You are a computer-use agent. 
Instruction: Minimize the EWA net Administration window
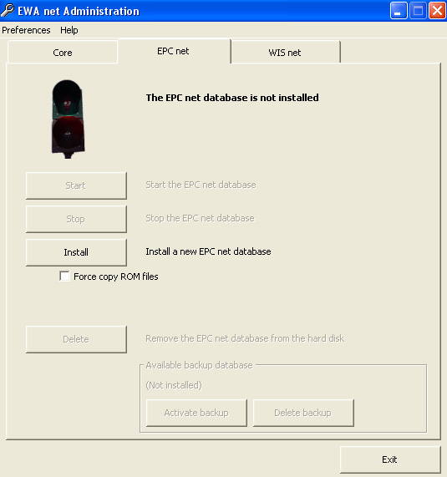tap(399, 11)
